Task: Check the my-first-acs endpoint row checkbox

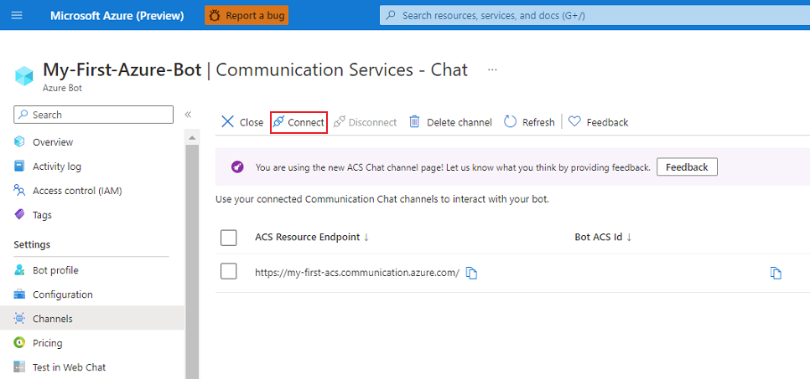Action: 228,271
